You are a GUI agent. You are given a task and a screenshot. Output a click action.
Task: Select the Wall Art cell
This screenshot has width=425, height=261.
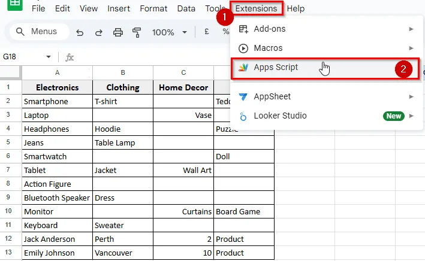[x=183, y=170]
